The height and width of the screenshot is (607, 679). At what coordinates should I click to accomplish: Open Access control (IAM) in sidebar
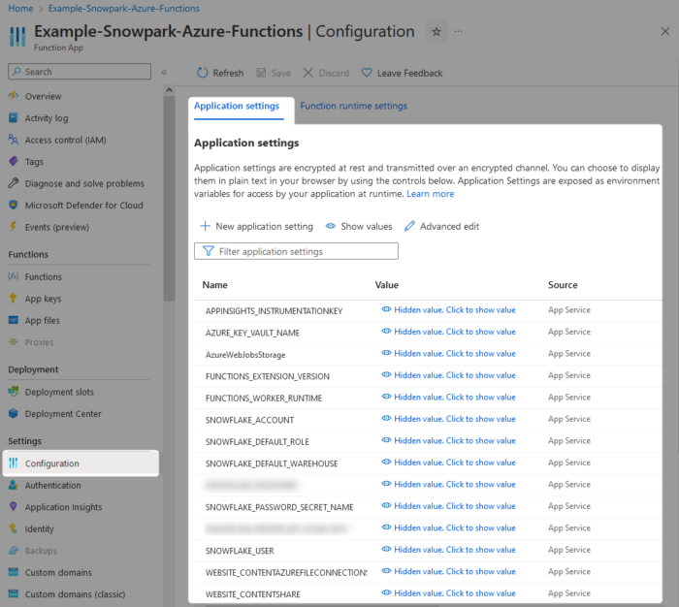tap(65, 140)
